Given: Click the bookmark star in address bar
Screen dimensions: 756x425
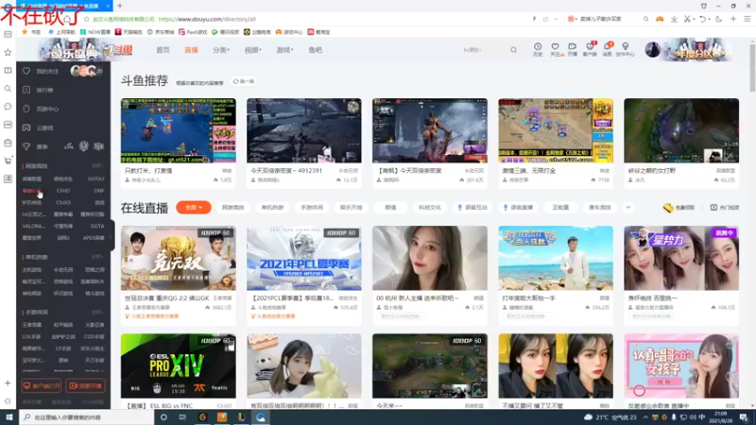Looking at the screenshot, I should [x=87, y=19].
